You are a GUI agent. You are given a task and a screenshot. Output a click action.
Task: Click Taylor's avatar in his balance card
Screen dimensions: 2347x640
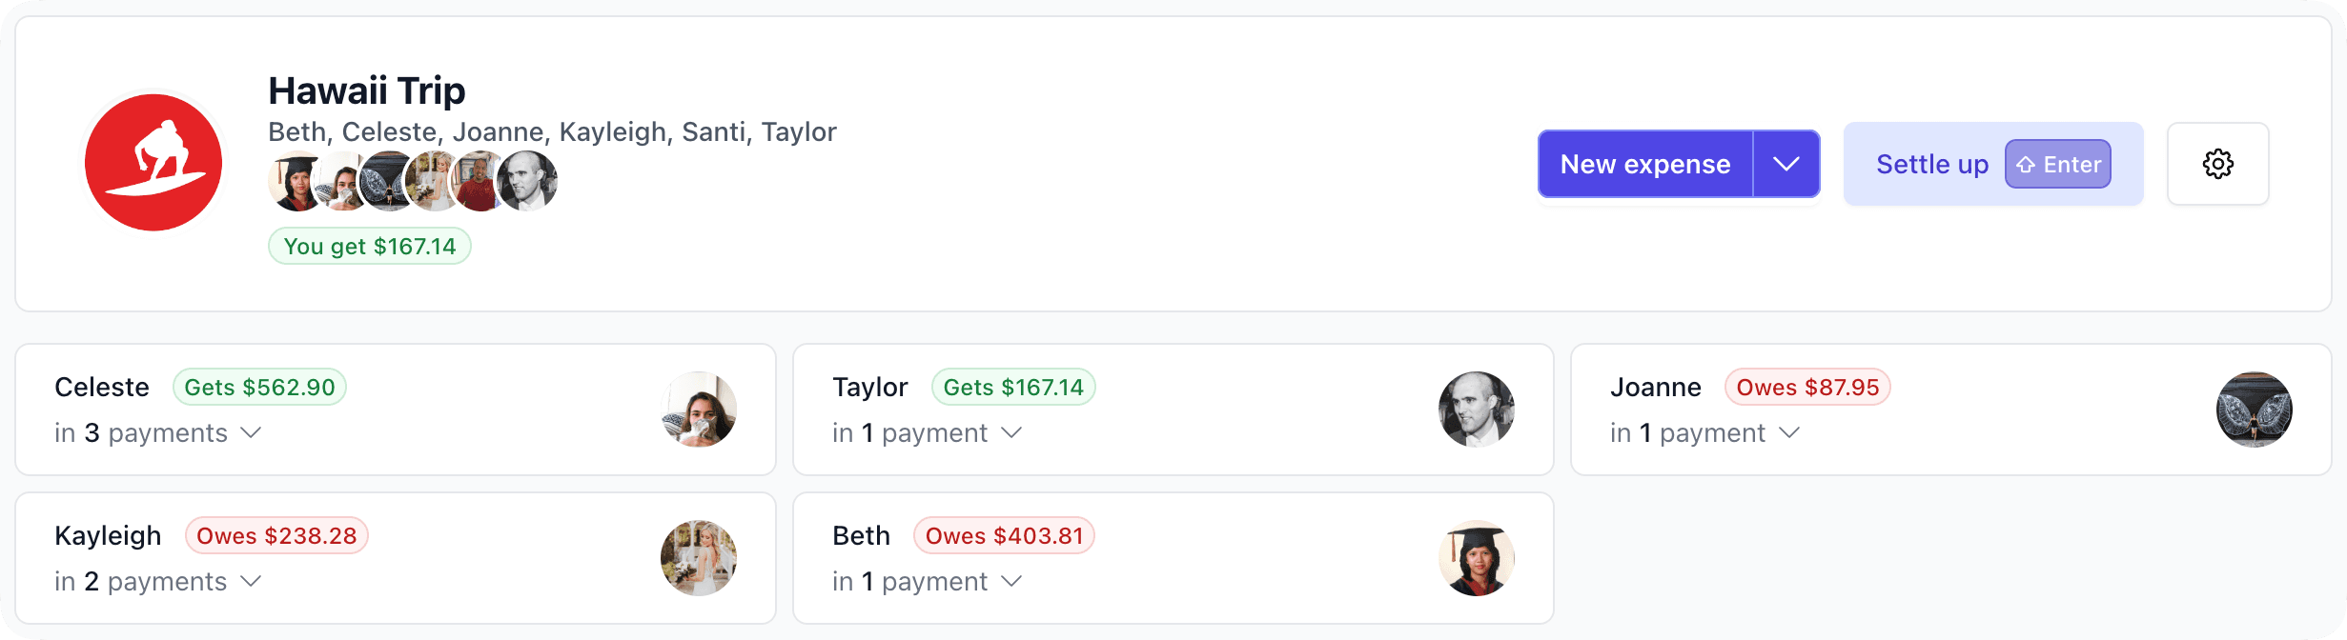pyautogui.click(x=1477, y=410)
